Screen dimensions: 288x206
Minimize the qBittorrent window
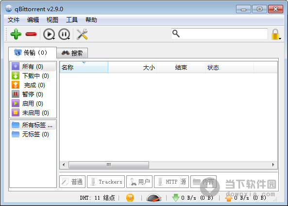(243, 9)
